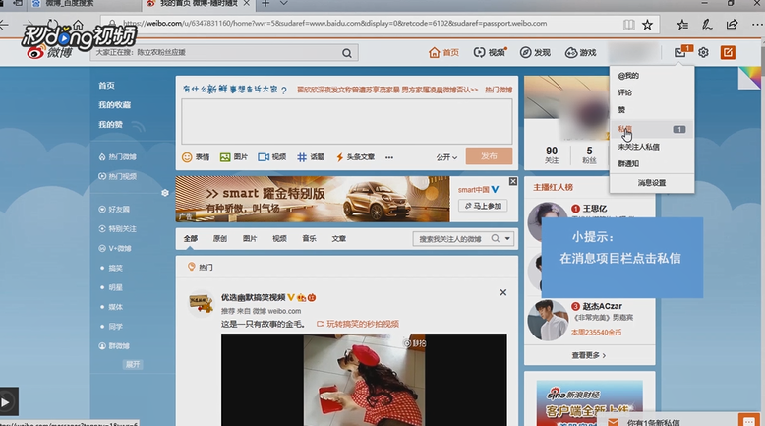Click the video play button at bottom left
Image resolution: width=765 pixels, height=426 pixels.
click(x=6, y=402)
